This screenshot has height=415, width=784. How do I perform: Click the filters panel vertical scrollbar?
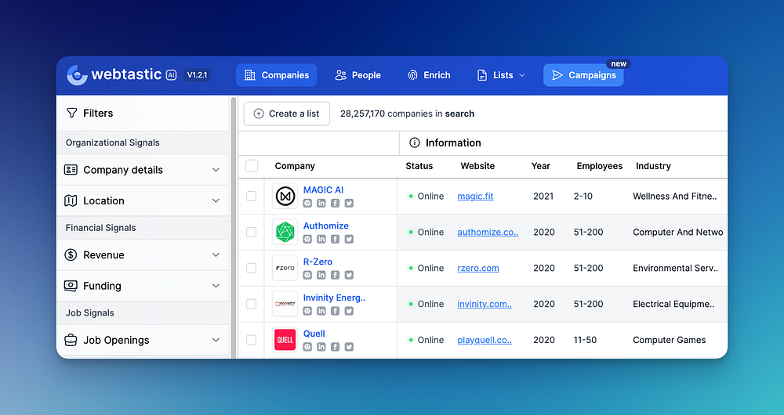click(x=234, y=227)
